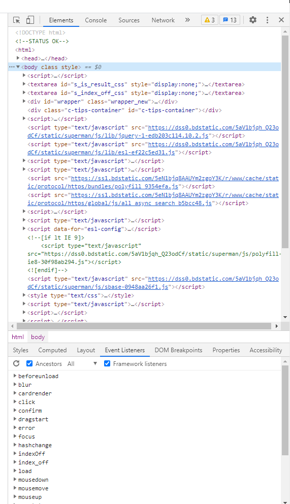The image size is (290, 504).
Task: Expand the style type text/css node
Action: [x=24, y=295]
